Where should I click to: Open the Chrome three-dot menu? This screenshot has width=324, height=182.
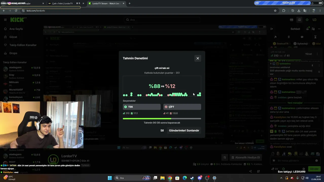[x=320, y=11]
